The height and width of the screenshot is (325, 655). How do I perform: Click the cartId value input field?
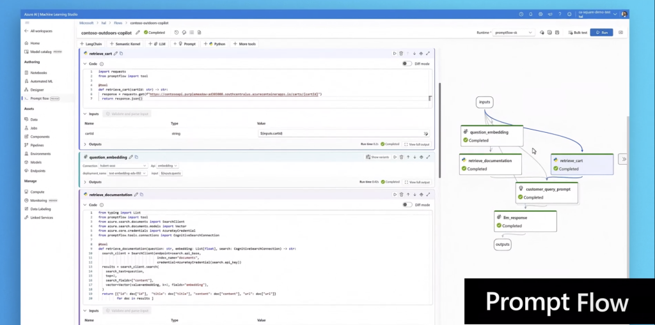tap(343, 133)
